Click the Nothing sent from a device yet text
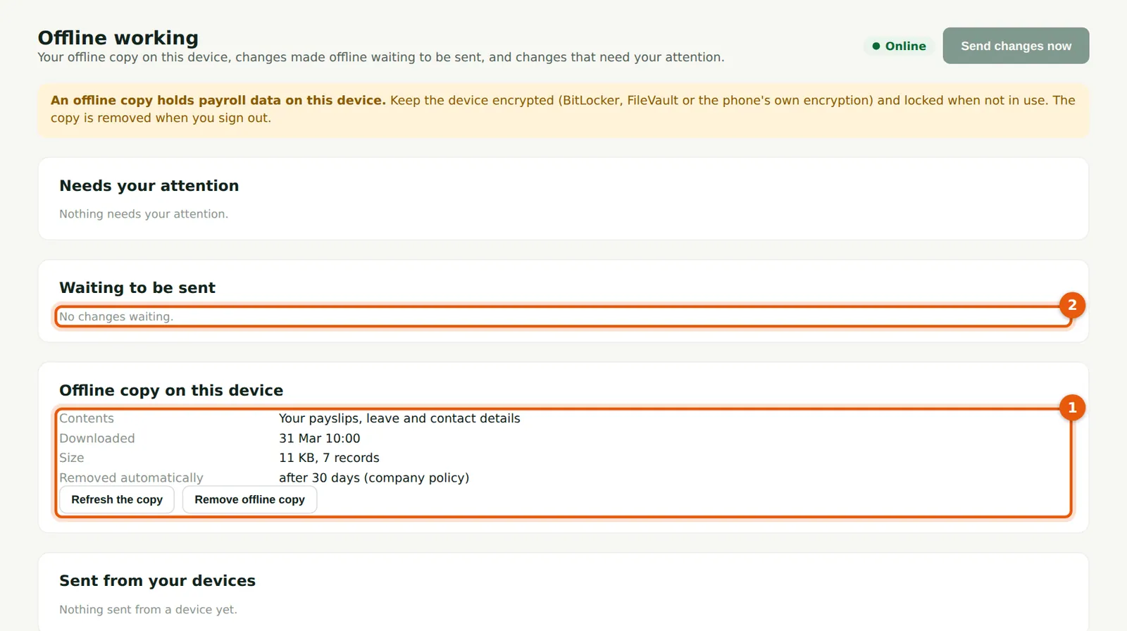Image resolution: width=1127 pixels, height=631 pixels. click(x=148, y=610)
